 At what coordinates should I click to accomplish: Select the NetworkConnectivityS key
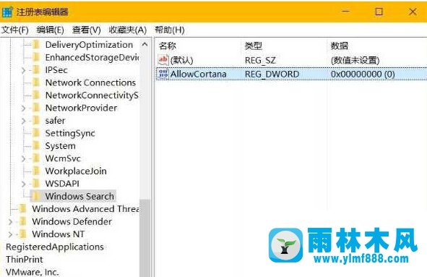click(92, 95)
